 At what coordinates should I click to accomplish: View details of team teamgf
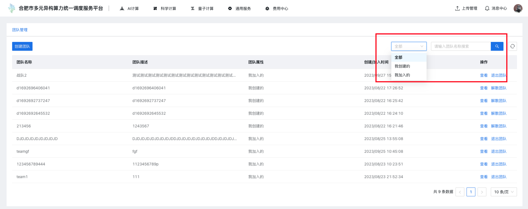484,151
